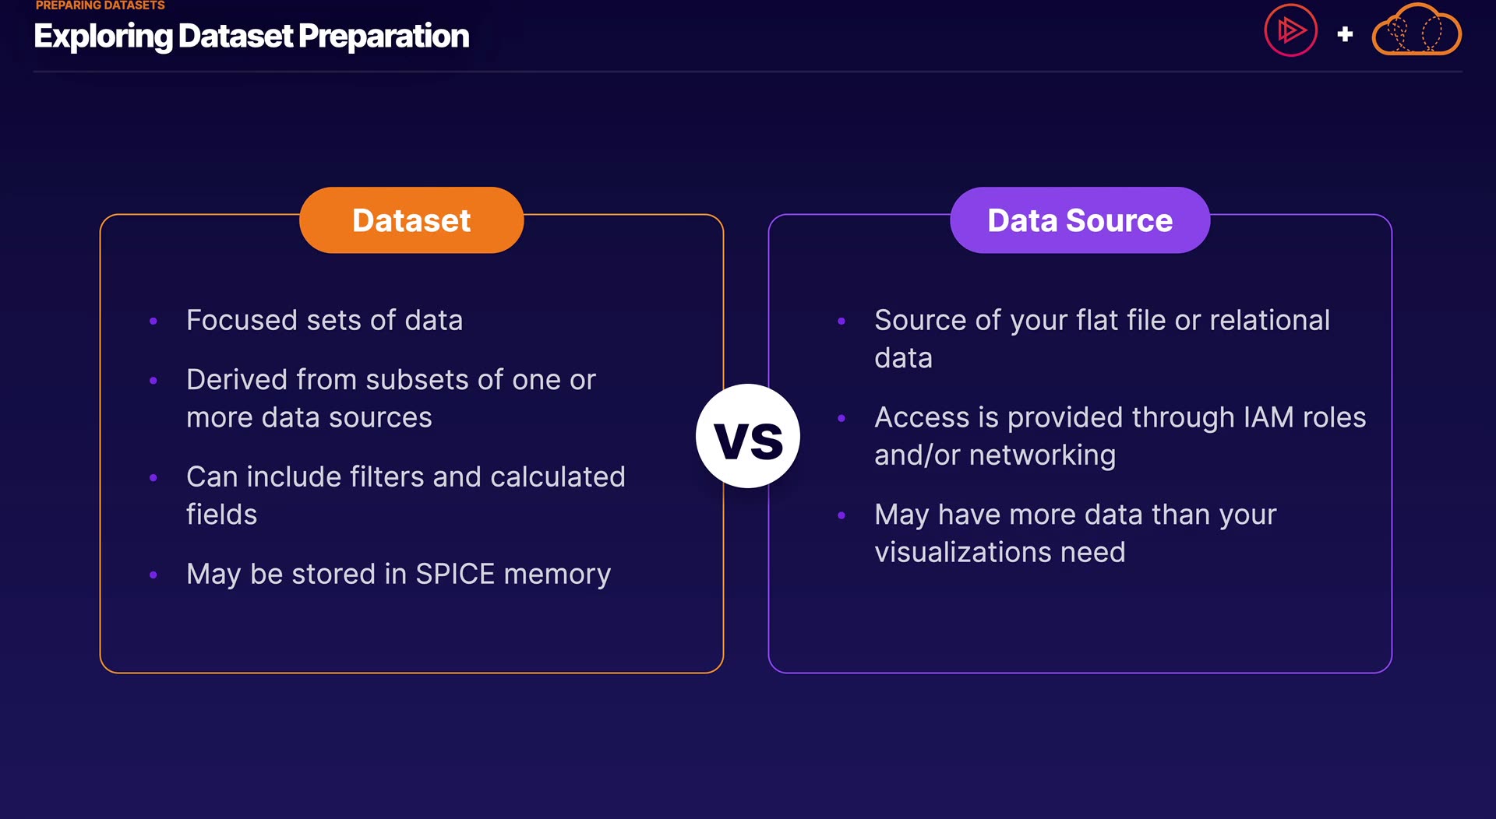1496x819 pixels.
Task: Click the "PREPARING DATASETS" section header text
Action: click(x=101, y=5)
